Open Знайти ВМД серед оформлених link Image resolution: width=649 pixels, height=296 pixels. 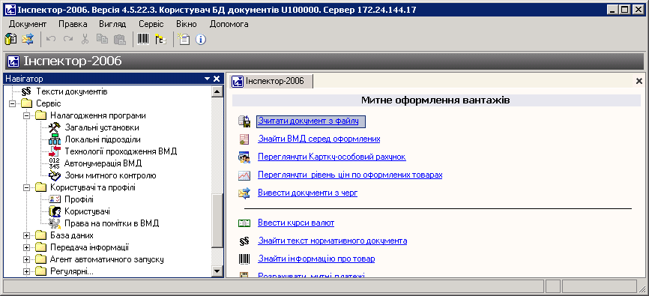(319, 139)
